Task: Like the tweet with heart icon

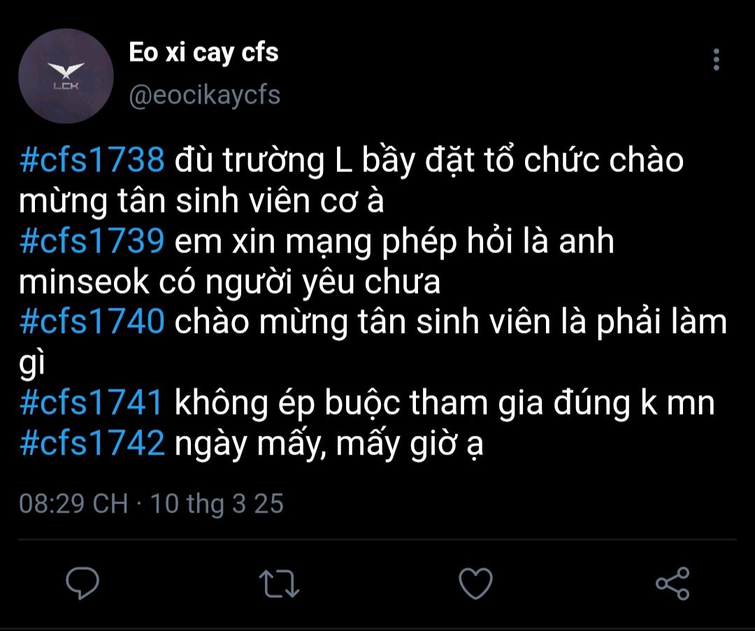Action: pyautogui.click(x=476, y=583)
